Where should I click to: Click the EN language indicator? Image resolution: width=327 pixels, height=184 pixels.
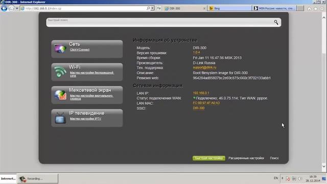tap(276, 178)
